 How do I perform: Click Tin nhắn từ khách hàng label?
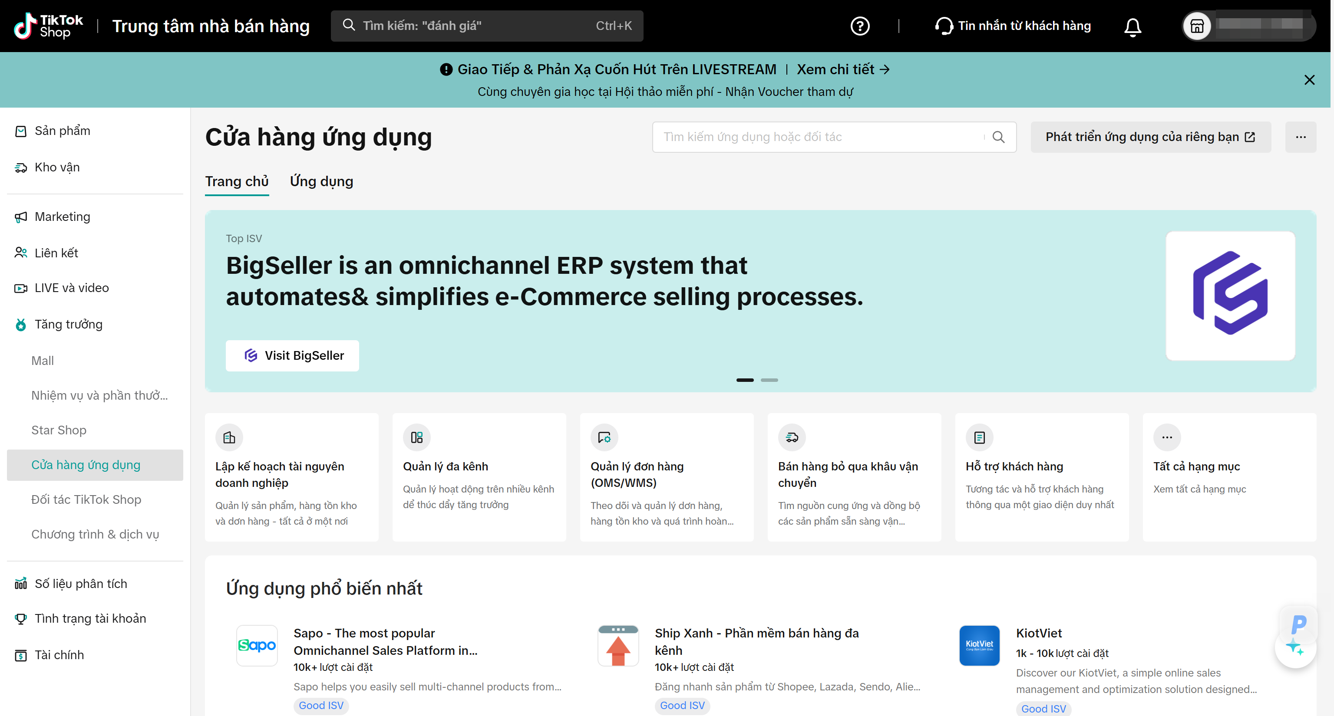1024,26
